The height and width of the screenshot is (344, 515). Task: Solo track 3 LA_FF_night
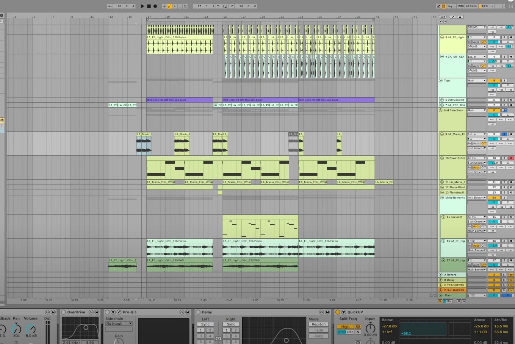point(504,38)
